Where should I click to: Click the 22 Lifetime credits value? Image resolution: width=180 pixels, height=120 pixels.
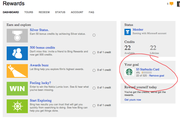153,48
